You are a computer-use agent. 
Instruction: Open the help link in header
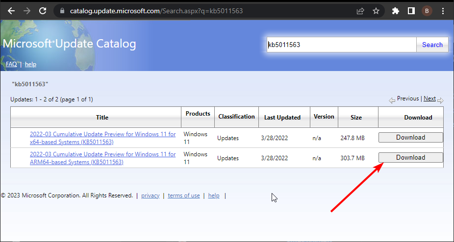click(30, 64)
